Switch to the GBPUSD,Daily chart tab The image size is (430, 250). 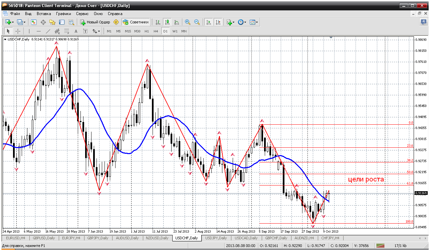44,238
